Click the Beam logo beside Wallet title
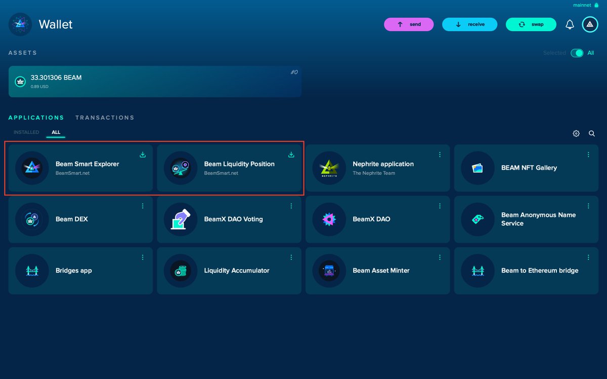This screenshot has height=379, width=607. 20,24
